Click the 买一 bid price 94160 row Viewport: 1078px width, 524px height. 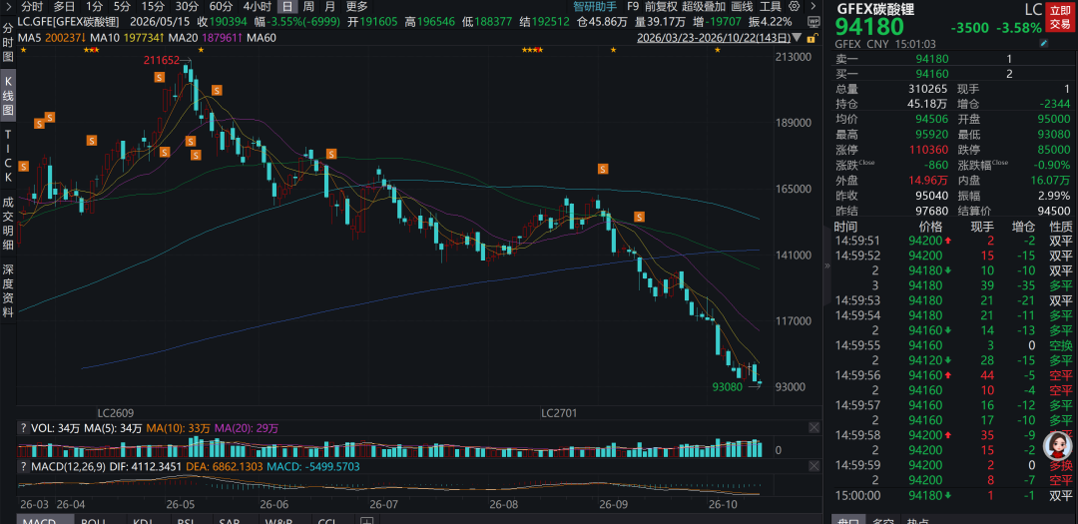coord(954,74)
